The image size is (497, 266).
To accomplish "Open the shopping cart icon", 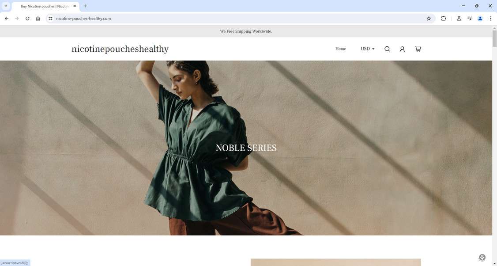I will 418,49.
